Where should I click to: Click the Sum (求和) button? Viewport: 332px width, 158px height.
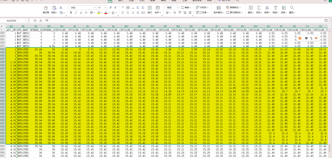259,10
